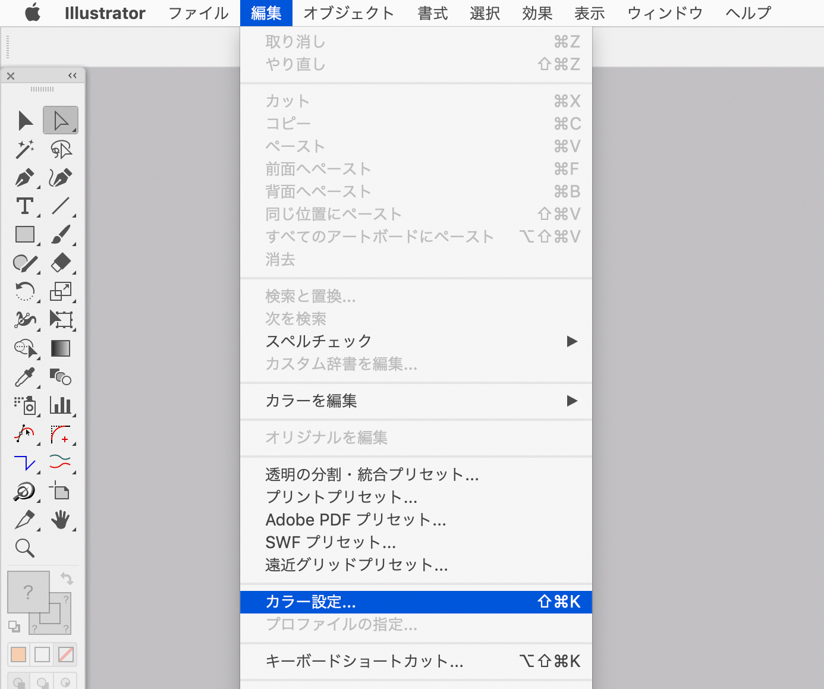Select the red curve with cursor tool
The height and width of the screenshot is (689, 824).
pyautogui.click(x=25, y=434)
